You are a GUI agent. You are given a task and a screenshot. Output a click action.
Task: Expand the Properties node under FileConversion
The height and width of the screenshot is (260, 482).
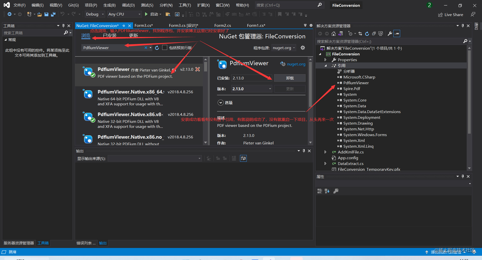[x=325, y=60]
